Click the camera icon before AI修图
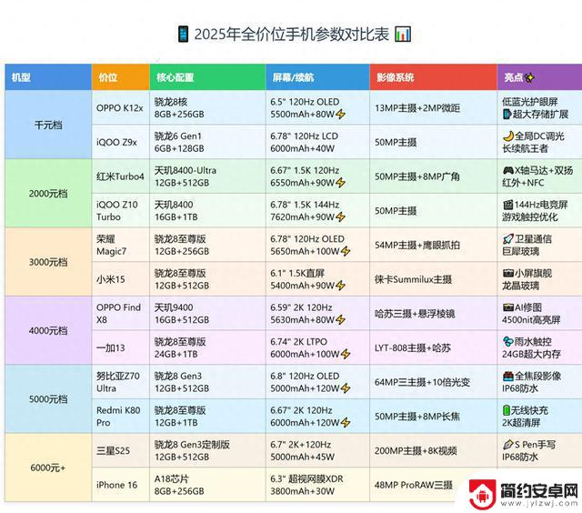The image size is (582, 513). tap(508, 307)
